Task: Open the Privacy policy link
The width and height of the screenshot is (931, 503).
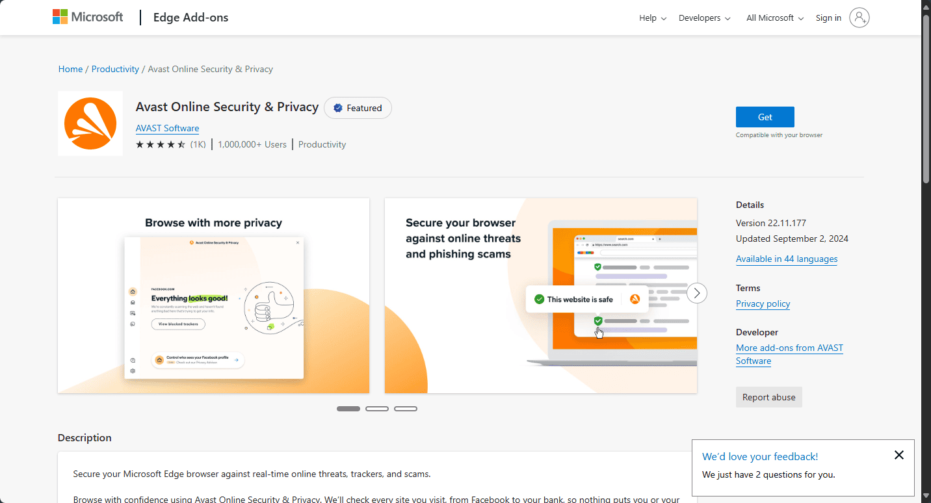Action: tap(763, 303)
